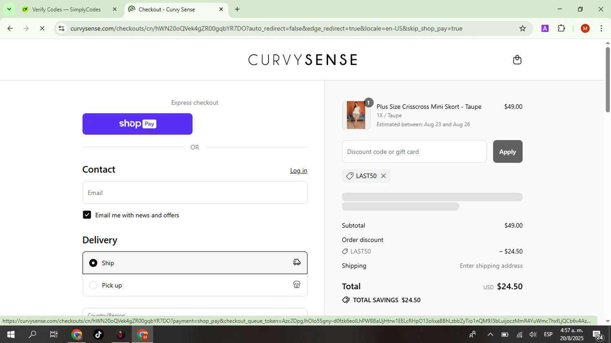Switch to the Verify Codes SimplyCodes tab
This screenshot has width=611, height=343.
[x=66, y=9]
